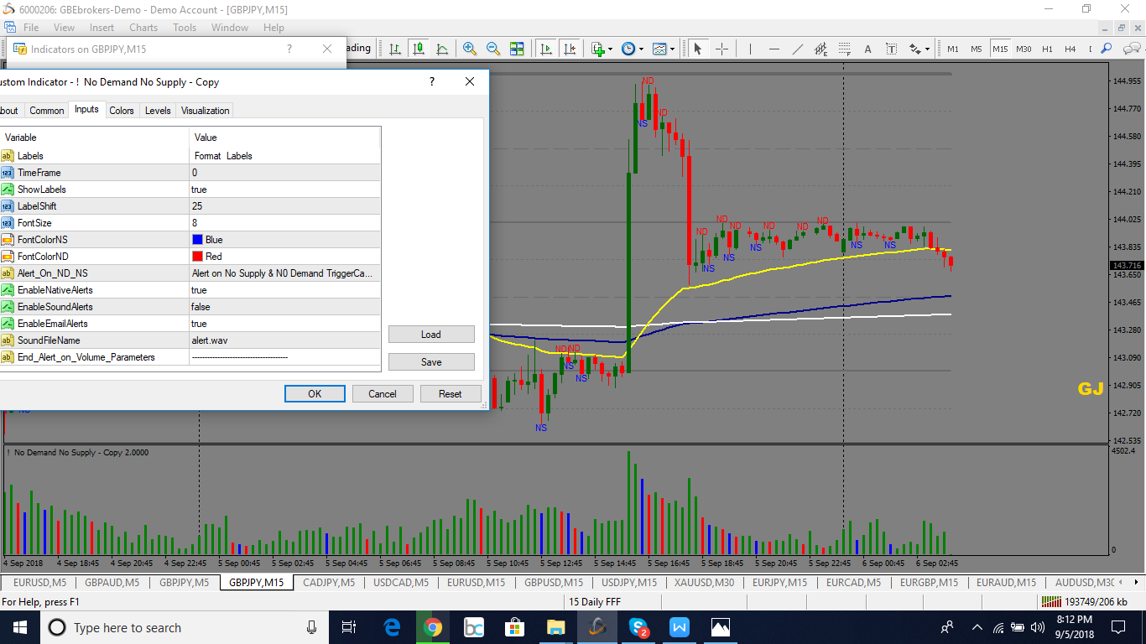
Task: Select the Fibonacci retracement tool
Action: point(844,49)
